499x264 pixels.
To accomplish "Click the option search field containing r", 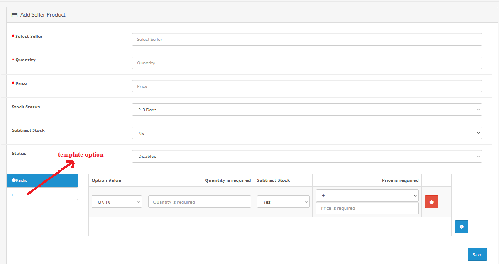I will click(42, 194).
